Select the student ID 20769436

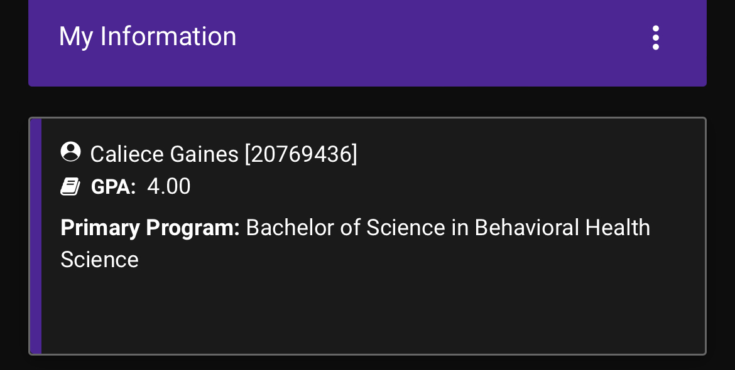[x=301, y=154]
